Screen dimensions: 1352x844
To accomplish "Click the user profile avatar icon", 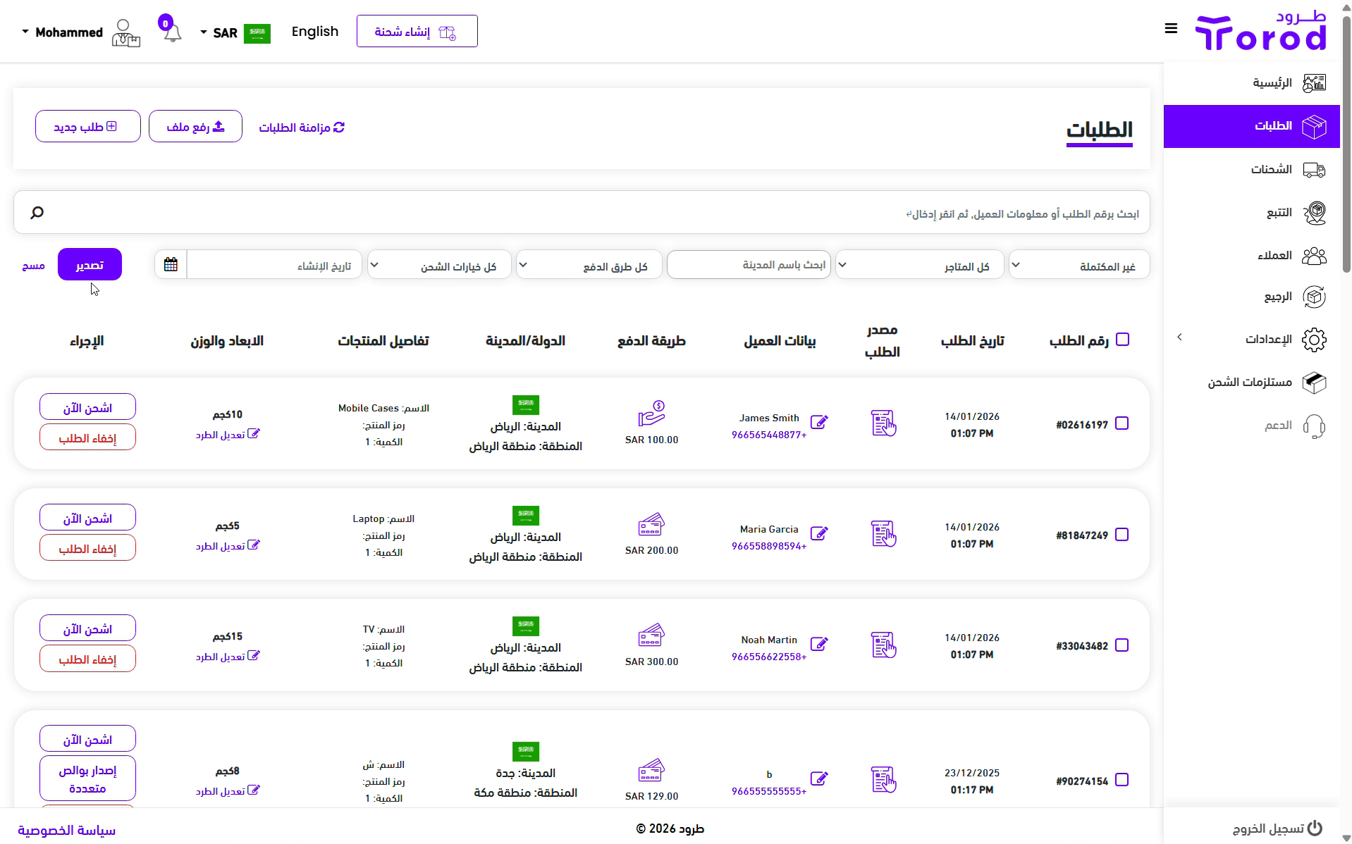I will click(x=125, y=32).
